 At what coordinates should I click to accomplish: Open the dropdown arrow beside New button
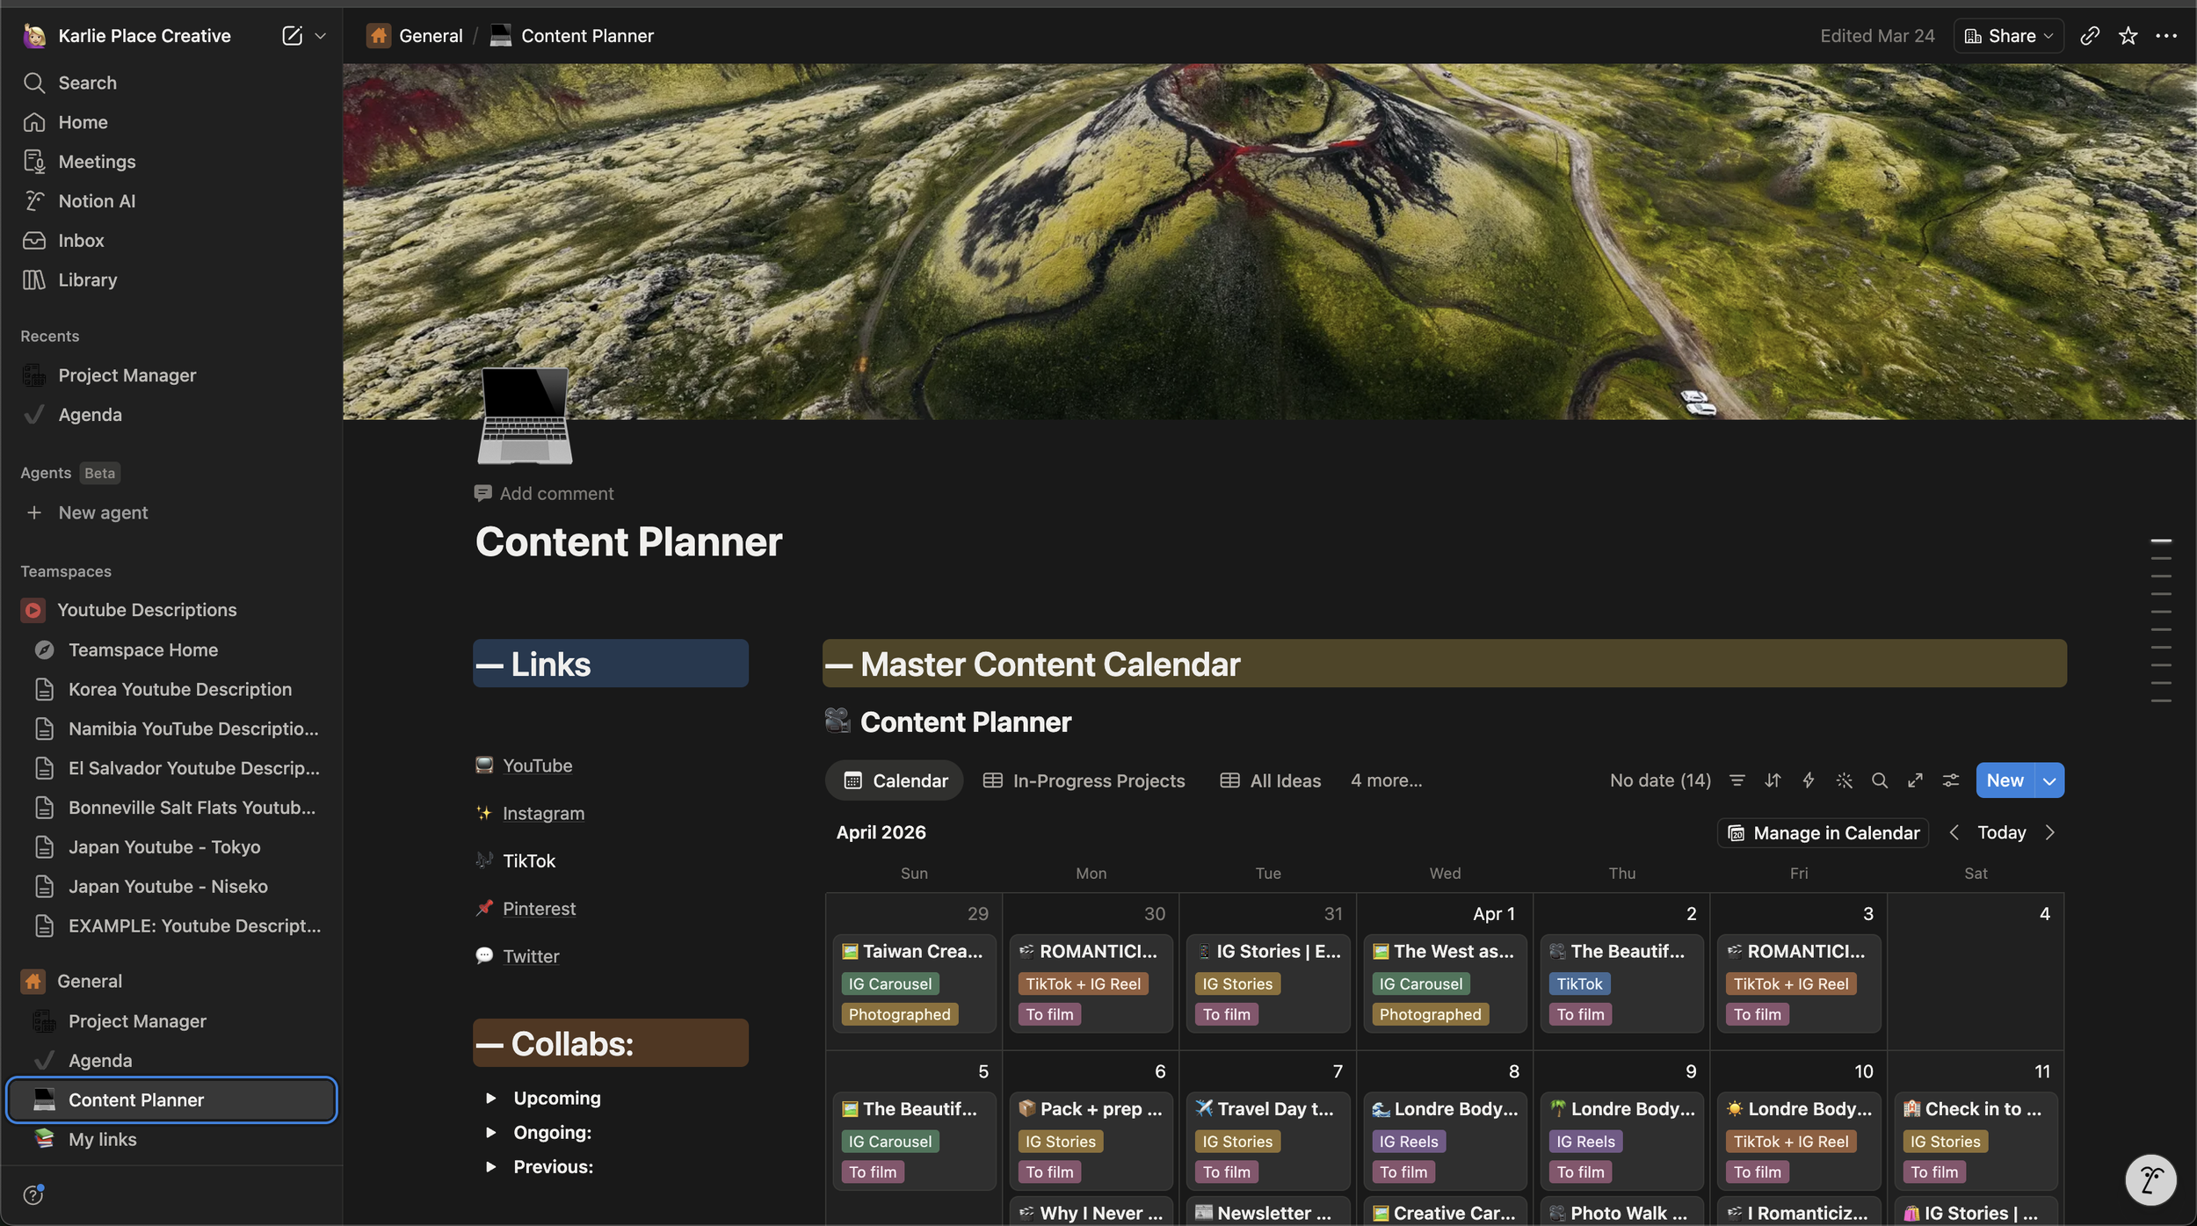(2049, 780)
